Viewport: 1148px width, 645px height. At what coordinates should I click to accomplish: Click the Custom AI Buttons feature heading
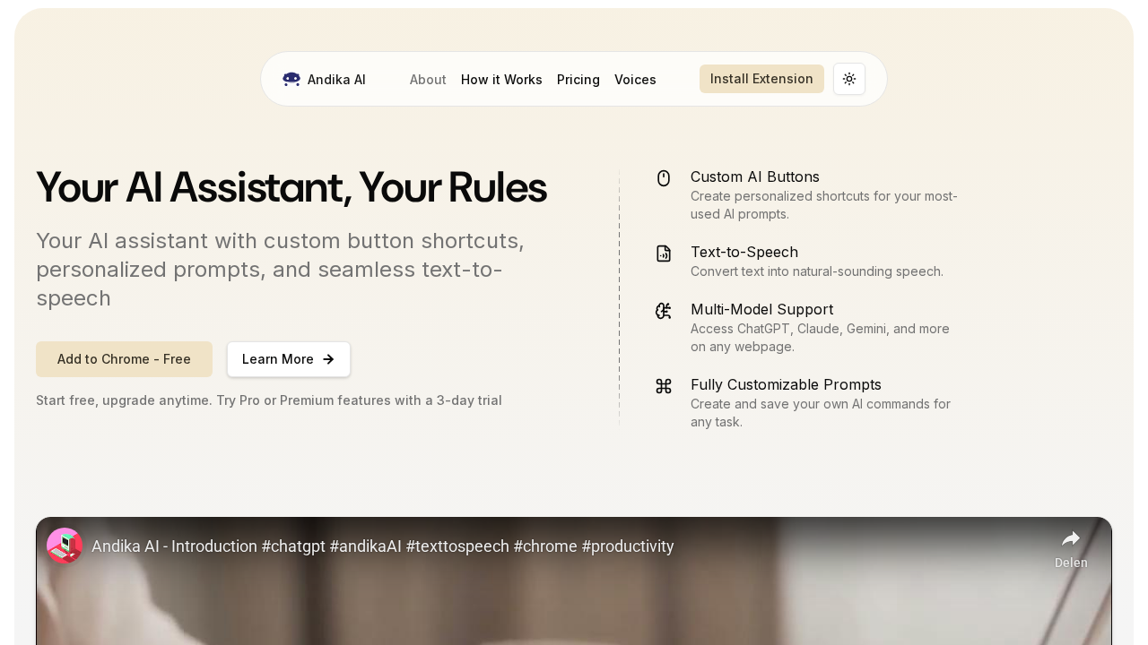(755, 176)
